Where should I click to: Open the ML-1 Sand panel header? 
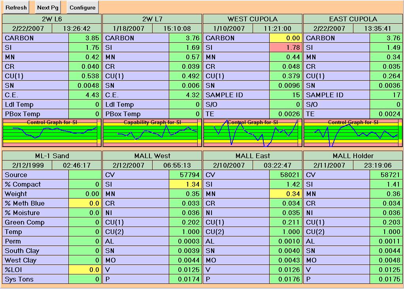coord(52,156)
